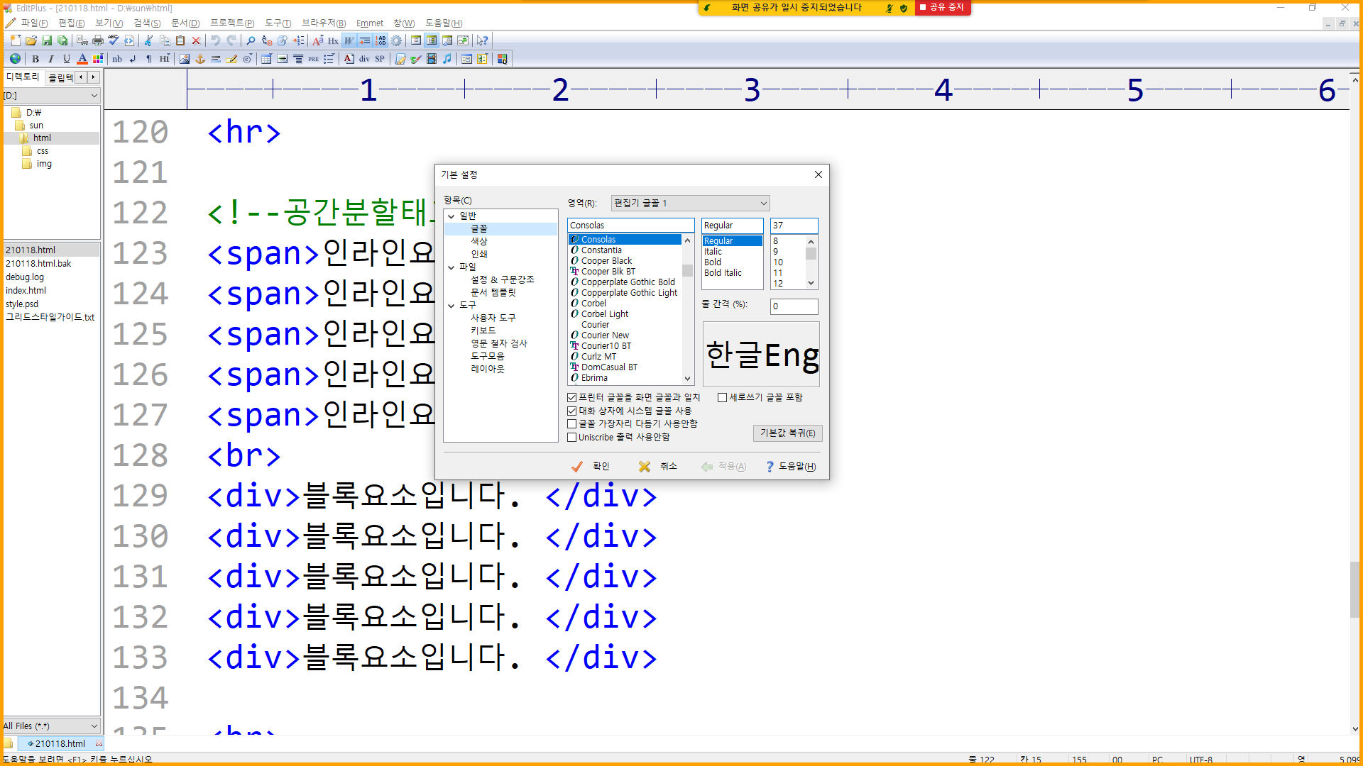The width and height of the screenshot is (1363, 766).
Task: Click the Cut scissors icon
Action: [x=148, y=40]
